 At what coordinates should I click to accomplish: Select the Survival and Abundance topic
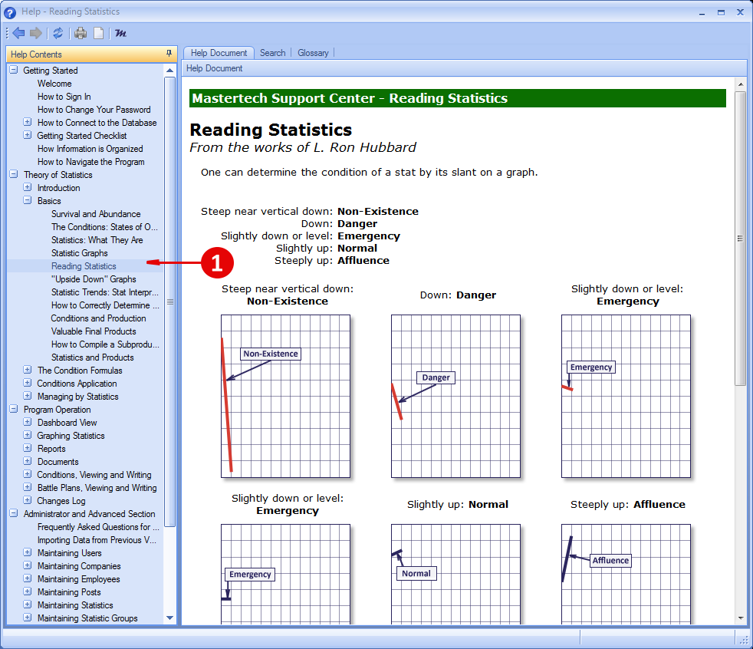coord(96,214)
